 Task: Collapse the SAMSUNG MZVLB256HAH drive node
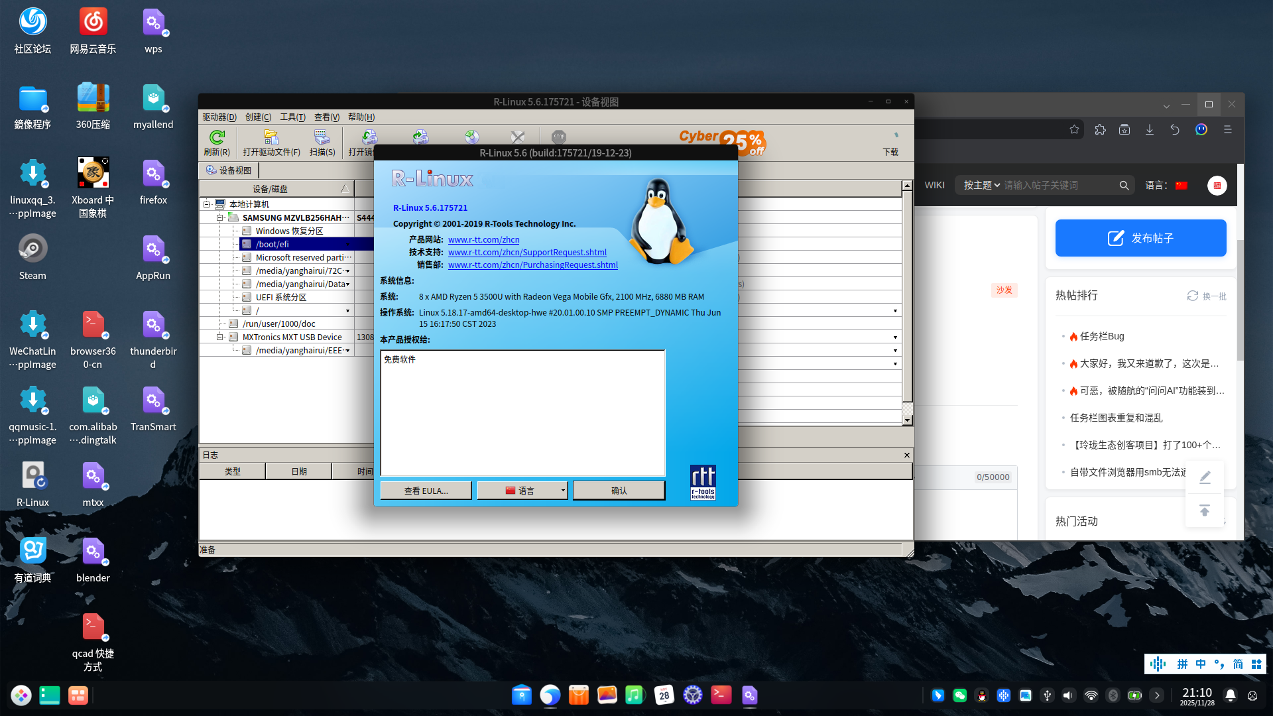point(220,217)
